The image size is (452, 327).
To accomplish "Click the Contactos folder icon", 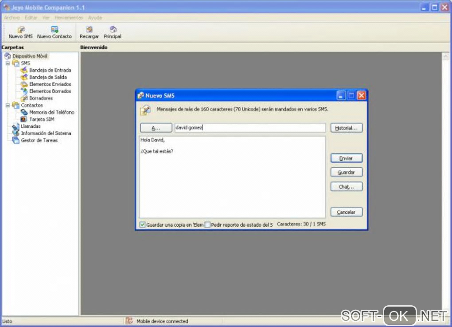I will (16, 105).
